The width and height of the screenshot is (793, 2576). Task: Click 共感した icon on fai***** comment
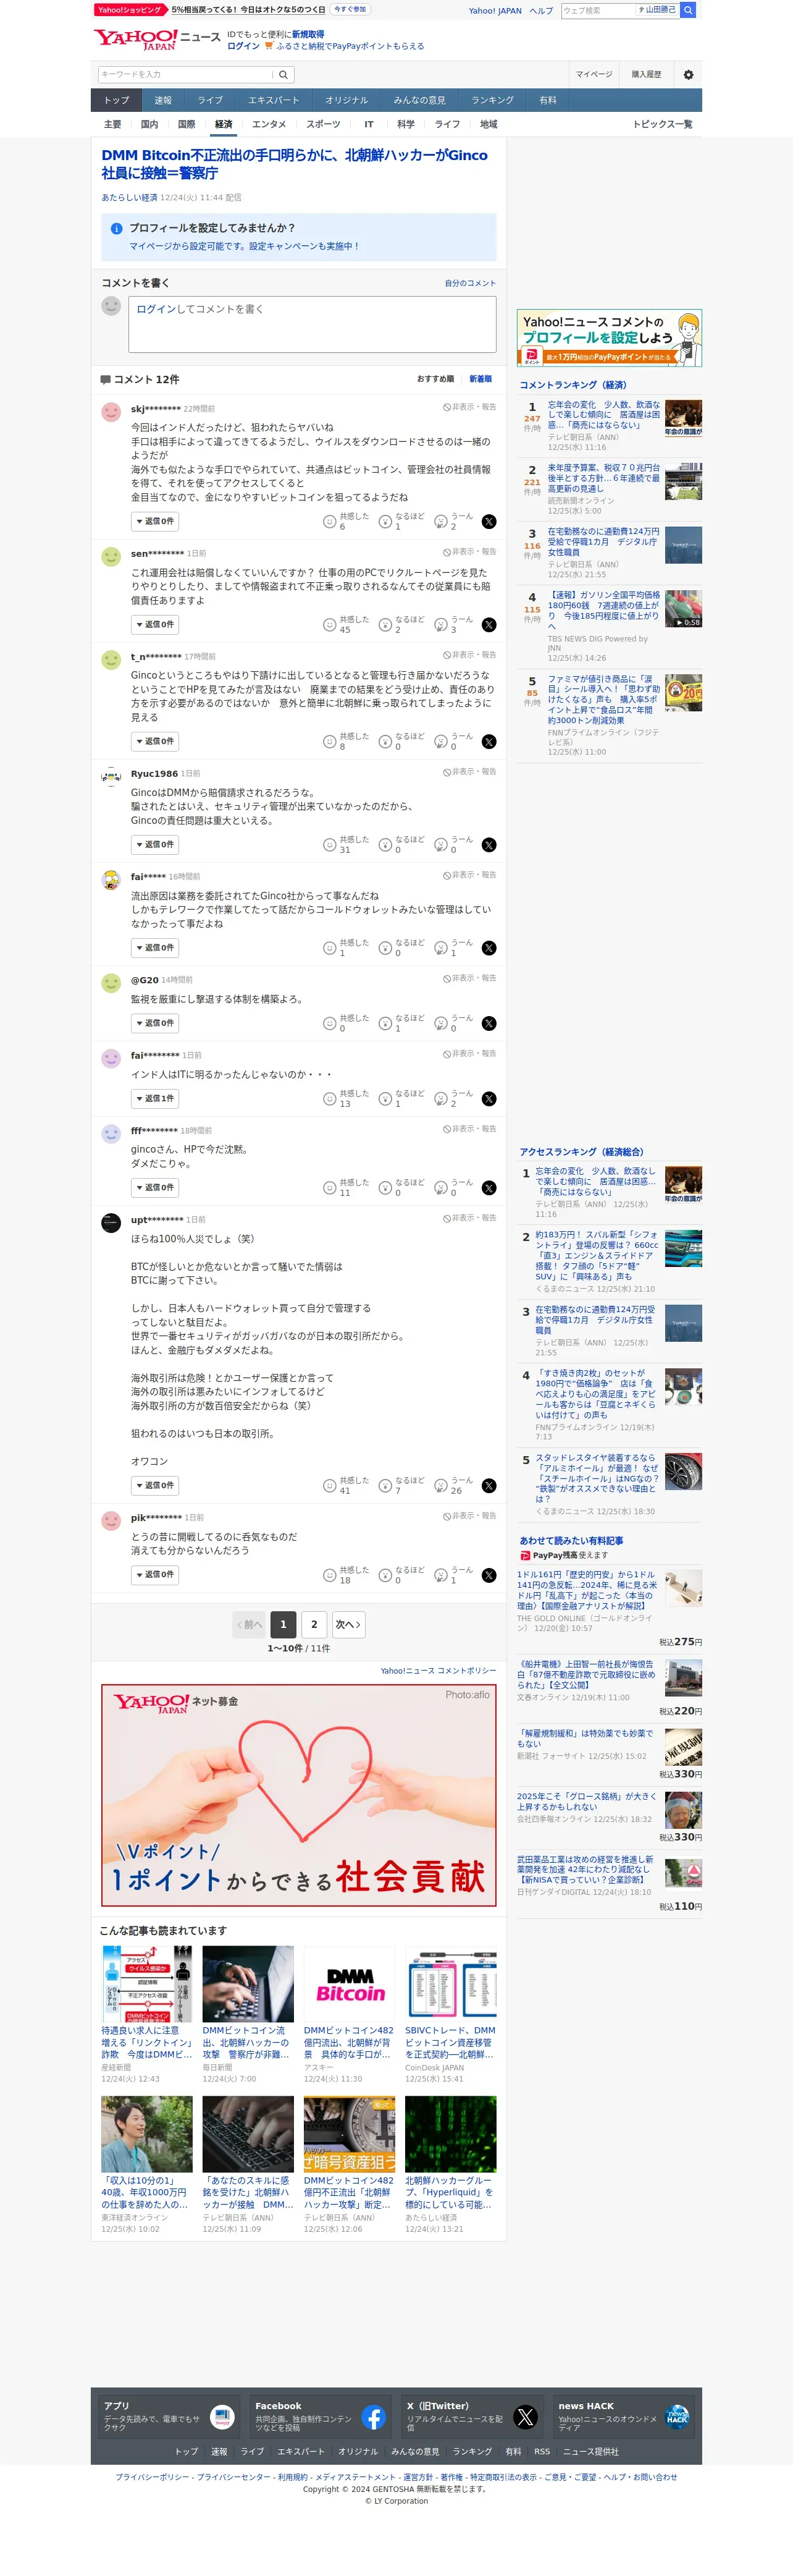coord(330,948)
